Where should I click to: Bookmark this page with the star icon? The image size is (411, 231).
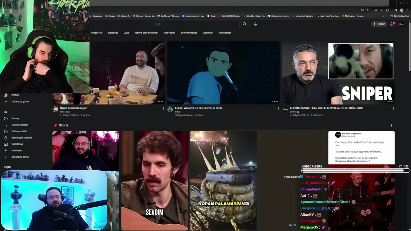pos(368,10)
